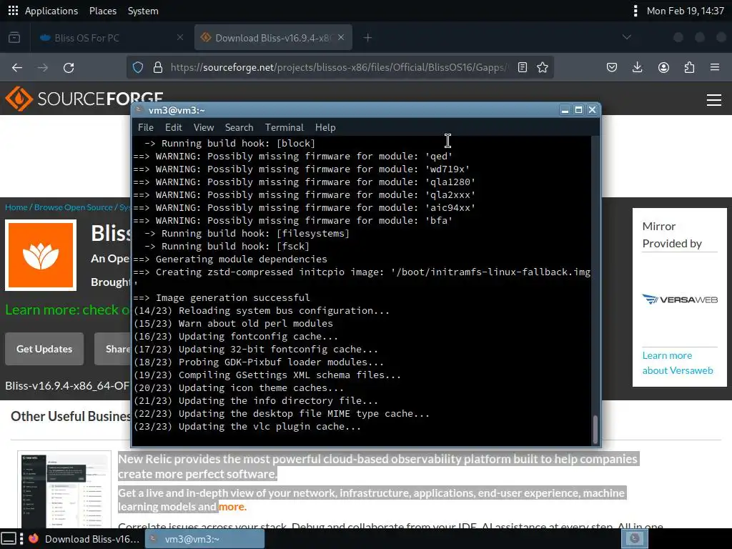Image resolution: width=732 pixels, height=549 pixels.
Task: Close the vm3@vm3 terminal window
Action: click(592, 109)
